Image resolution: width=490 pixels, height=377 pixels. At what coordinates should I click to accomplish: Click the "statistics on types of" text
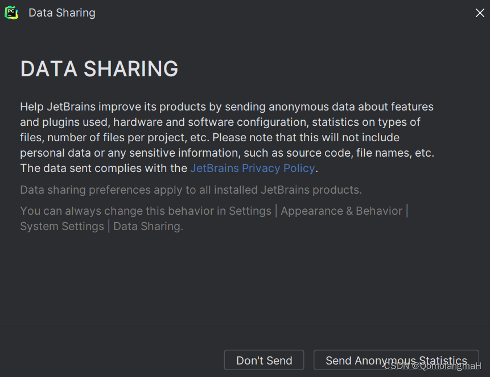(366, 122)
